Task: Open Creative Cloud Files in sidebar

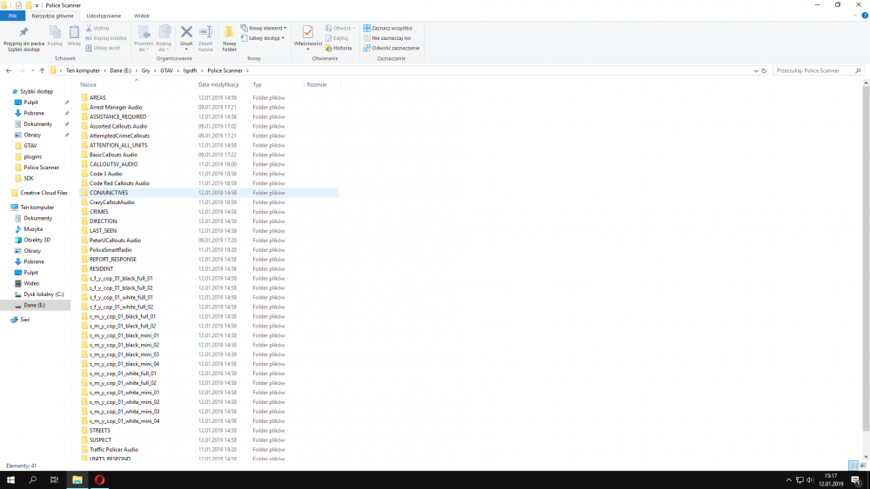Action: 43,193
